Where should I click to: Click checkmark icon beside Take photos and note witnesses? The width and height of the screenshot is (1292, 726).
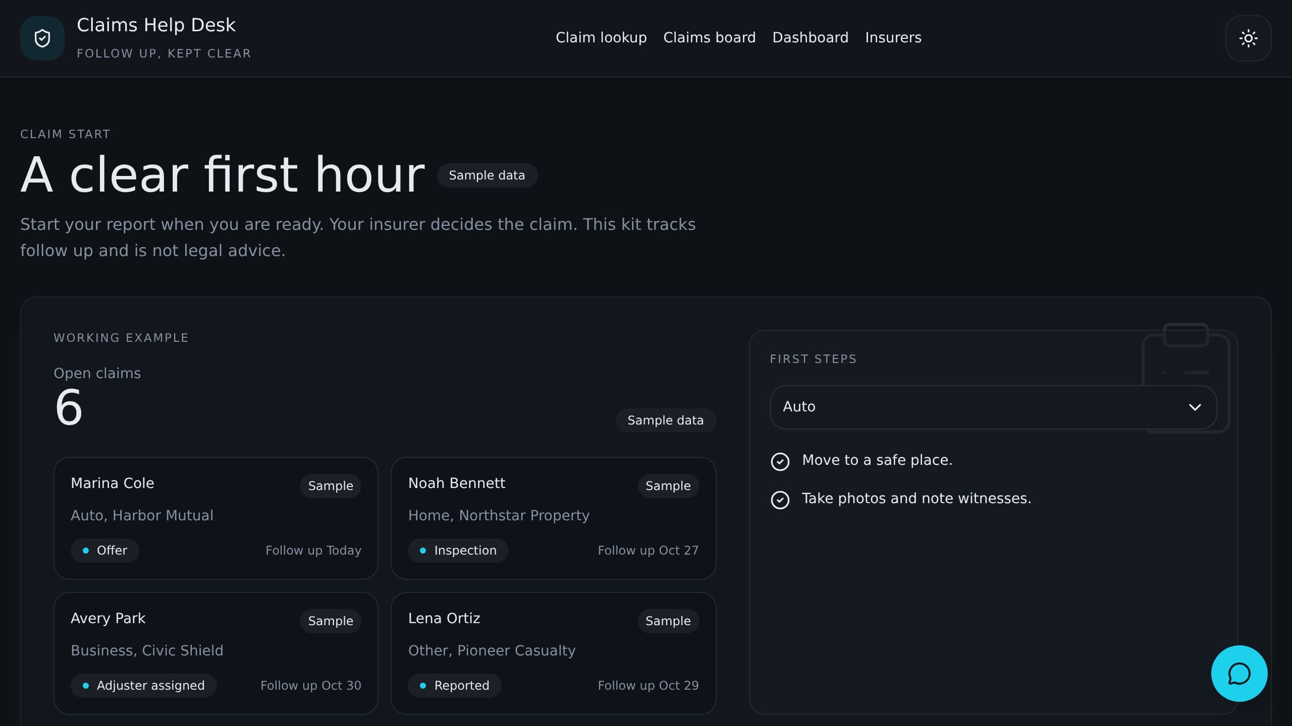coord(780,500)
